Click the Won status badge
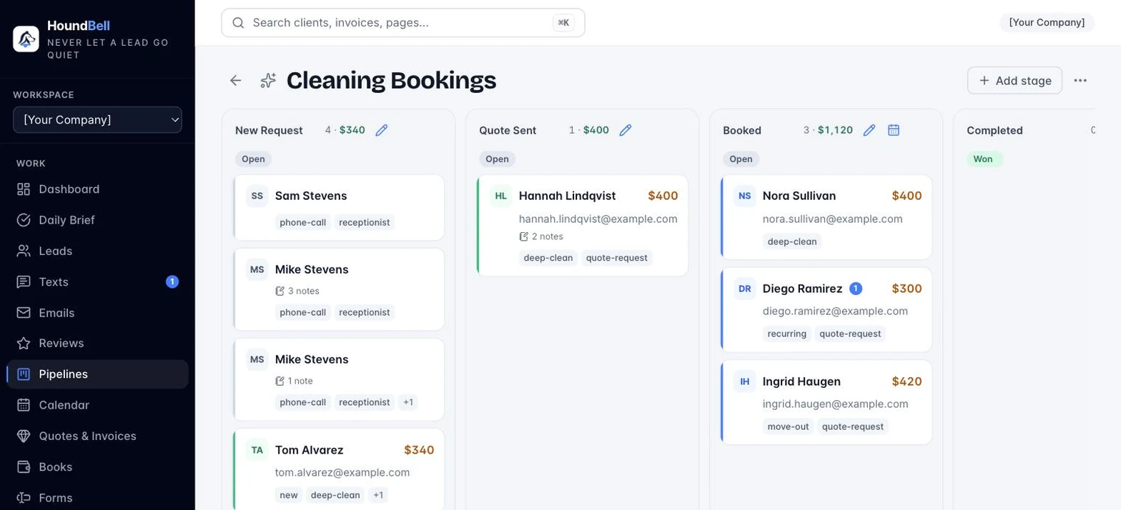Image resolution: width=1121 pixels, height=510 pixels. [x=984, y=159]
